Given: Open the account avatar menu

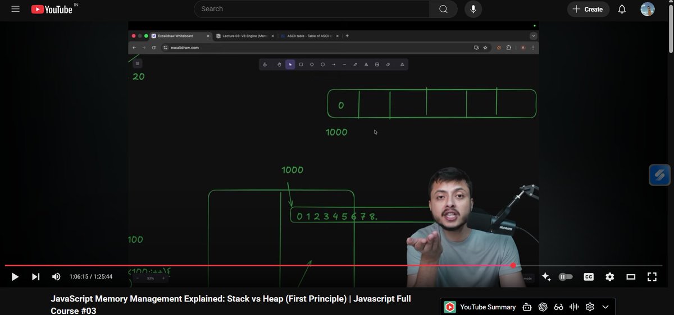Looking at the screenshot, I should pos(648,9).
